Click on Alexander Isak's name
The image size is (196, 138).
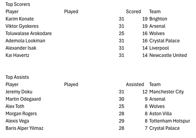click(x=21, y=48)
